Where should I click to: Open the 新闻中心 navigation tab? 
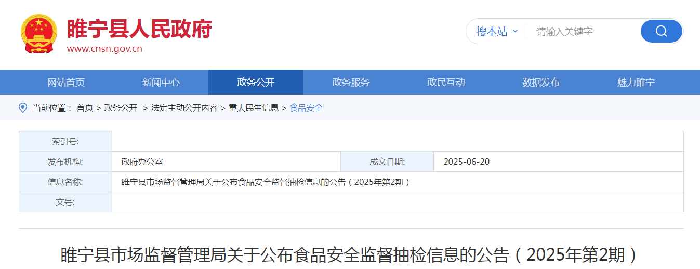(x=161, y=82)
